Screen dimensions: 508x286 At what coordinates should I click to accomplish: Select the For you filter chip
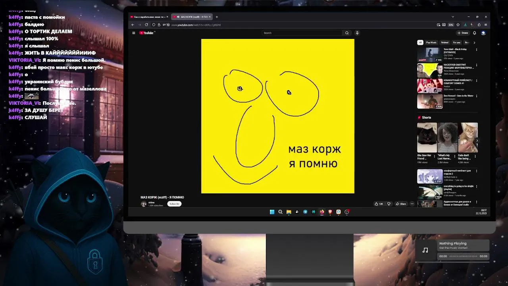coord(457,43)
